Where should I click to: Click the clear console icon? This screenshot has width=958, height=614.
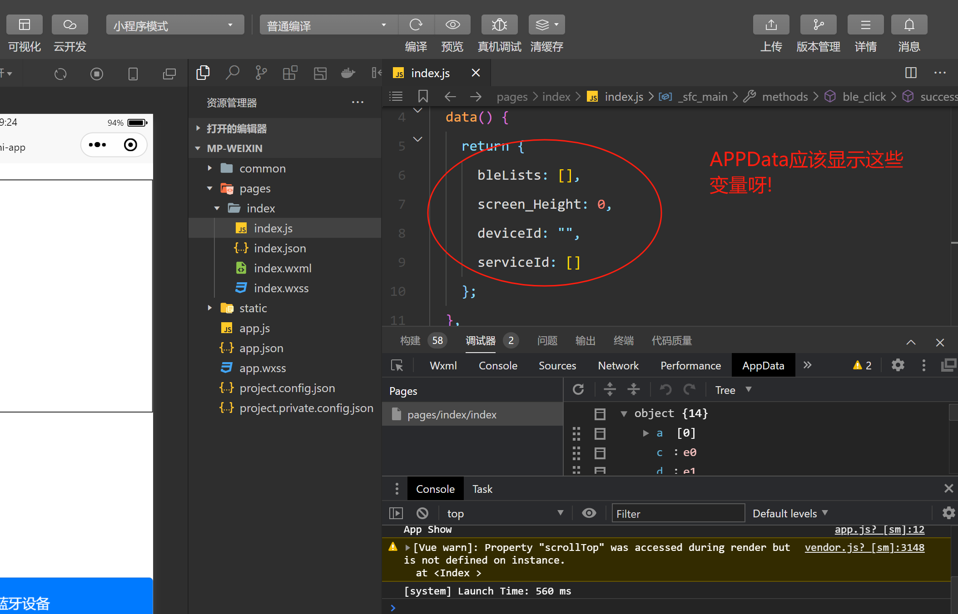point(422,513)
